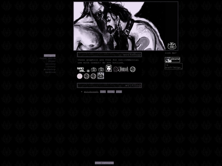Open the foyer page link
This screenshot has width=222, height=166.
[x=52, y=61]
